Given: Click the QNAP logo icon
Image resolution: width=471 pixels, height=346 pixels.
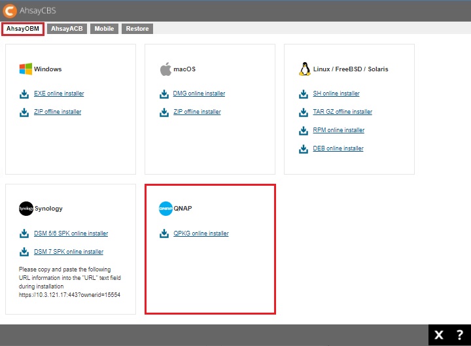Looking at the screenshot, I should coord(166,209).
